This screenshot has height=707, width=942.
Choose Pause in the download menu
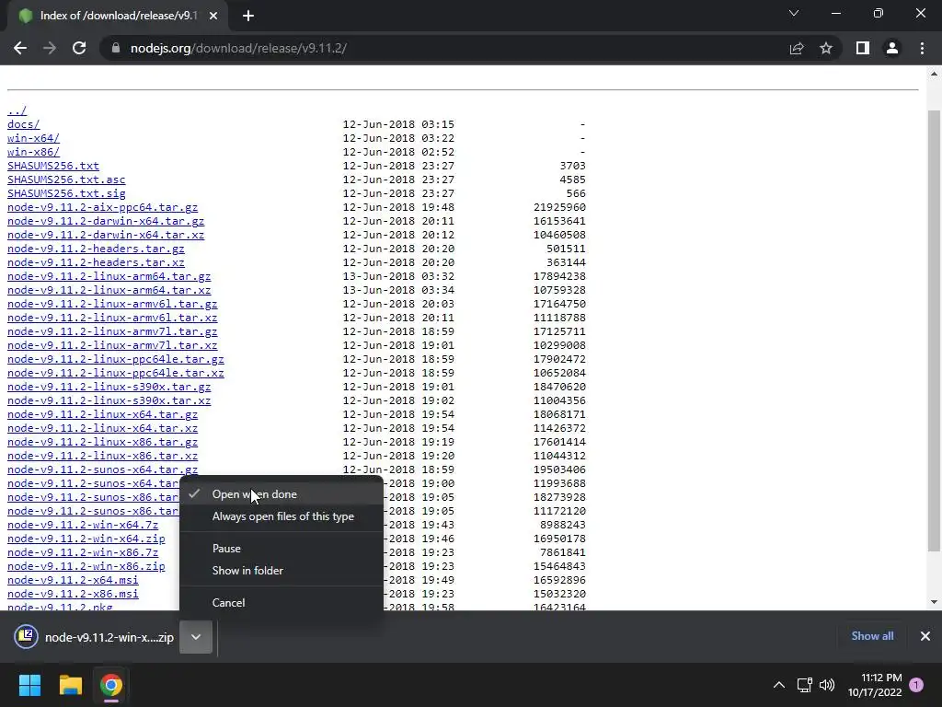(281, 549)
